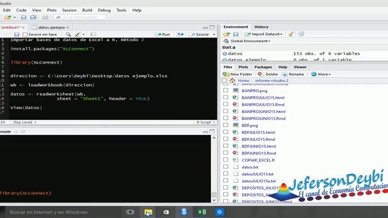
Task: Click the Delete button in Files pane
Action: (x=267, y=74)
